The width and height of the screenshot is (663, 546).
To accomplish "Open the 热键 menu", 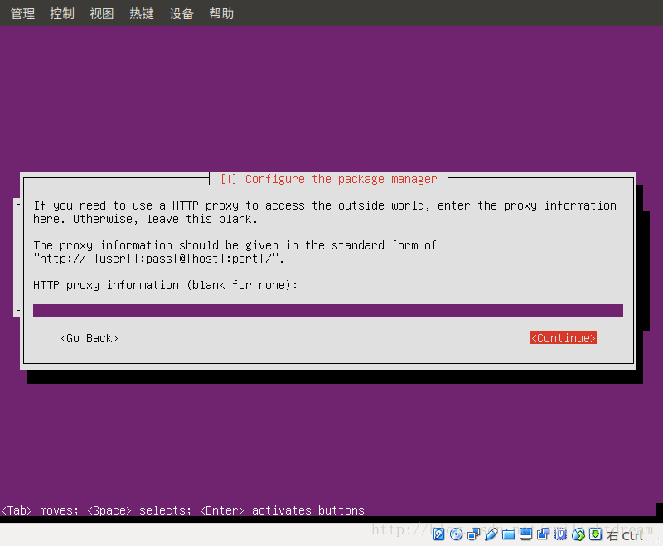I will pos(141,12).
